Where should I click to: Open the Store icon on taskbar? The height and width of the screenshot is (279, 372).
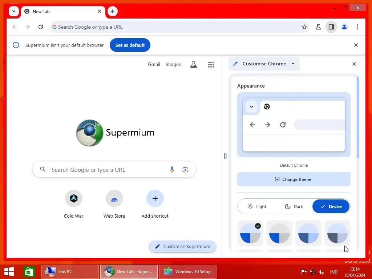coord(29,272)
